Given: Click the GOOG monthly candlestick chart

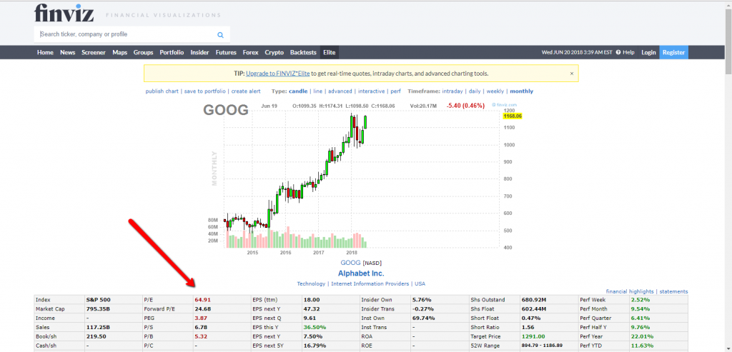Looking at the screenshot, I should (362, 179).
